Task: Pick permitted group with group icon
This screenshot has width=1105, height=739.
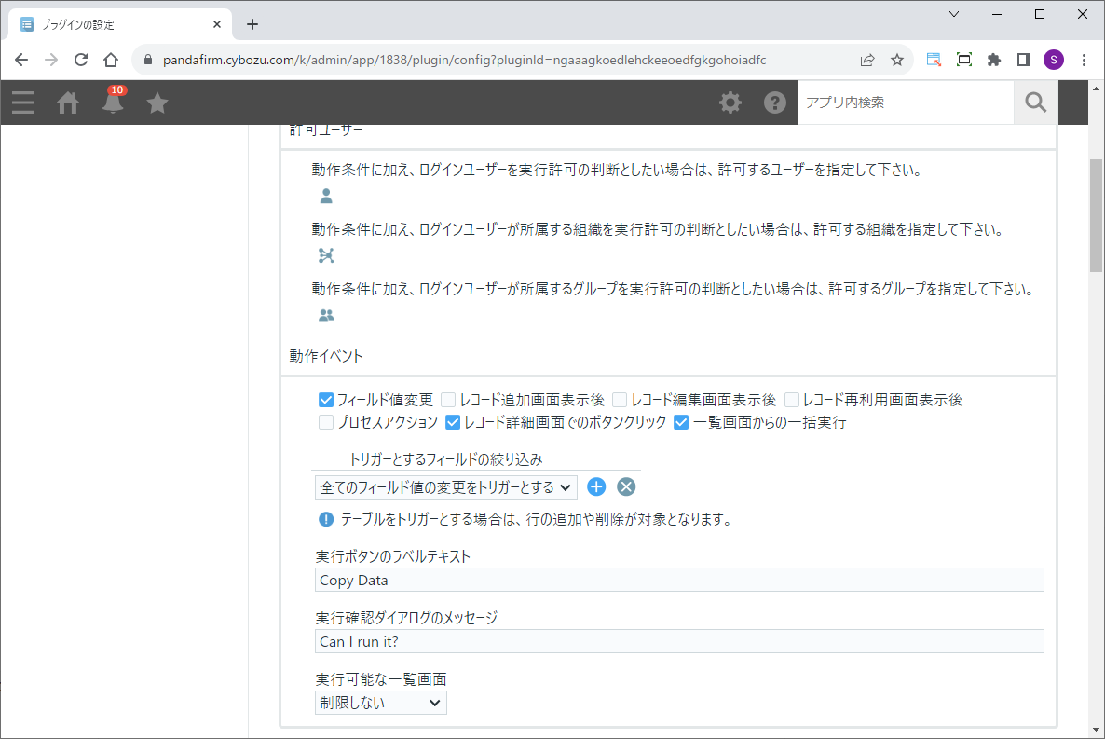Action: tap(326, 315)
